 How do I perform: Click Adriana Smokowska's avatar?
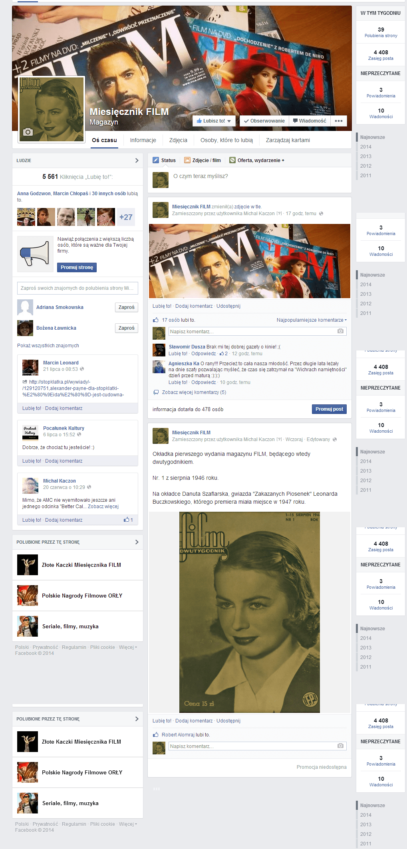[x=25, y=307]
